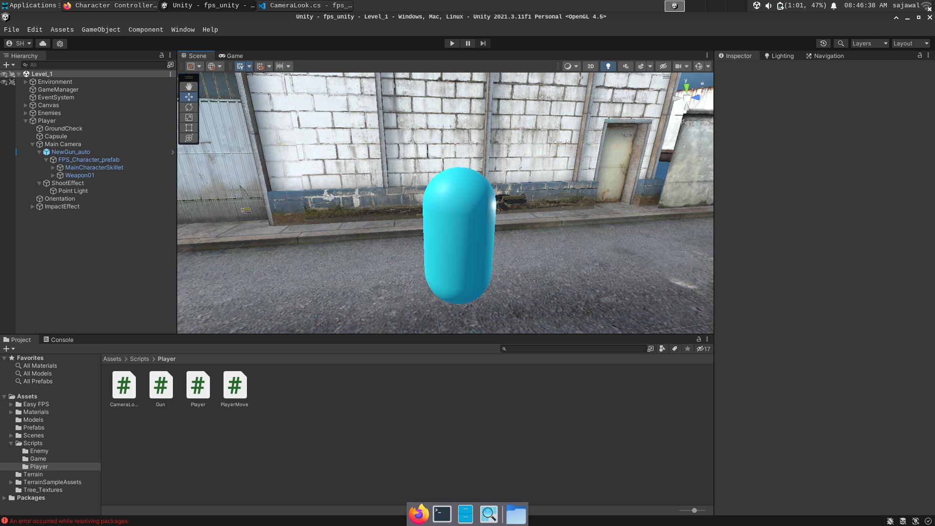This screenshot has height=526, width=935.
Task: Open the Layers dropdown
Action: pyautogui.click(x=870, y=43)
